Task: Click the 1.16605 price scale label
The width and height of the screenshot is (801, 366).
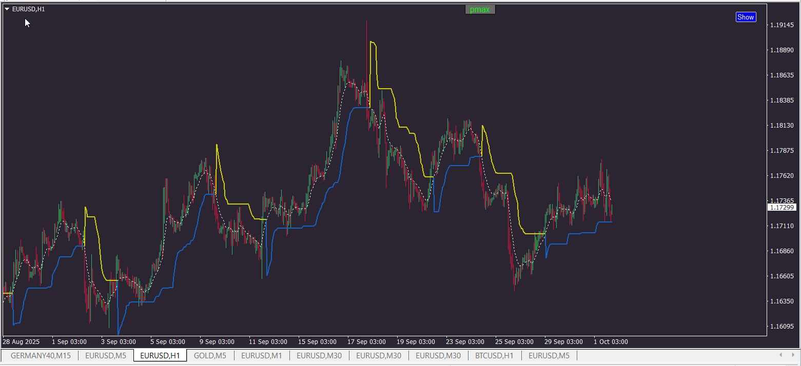Action: (x=783, y=276)
